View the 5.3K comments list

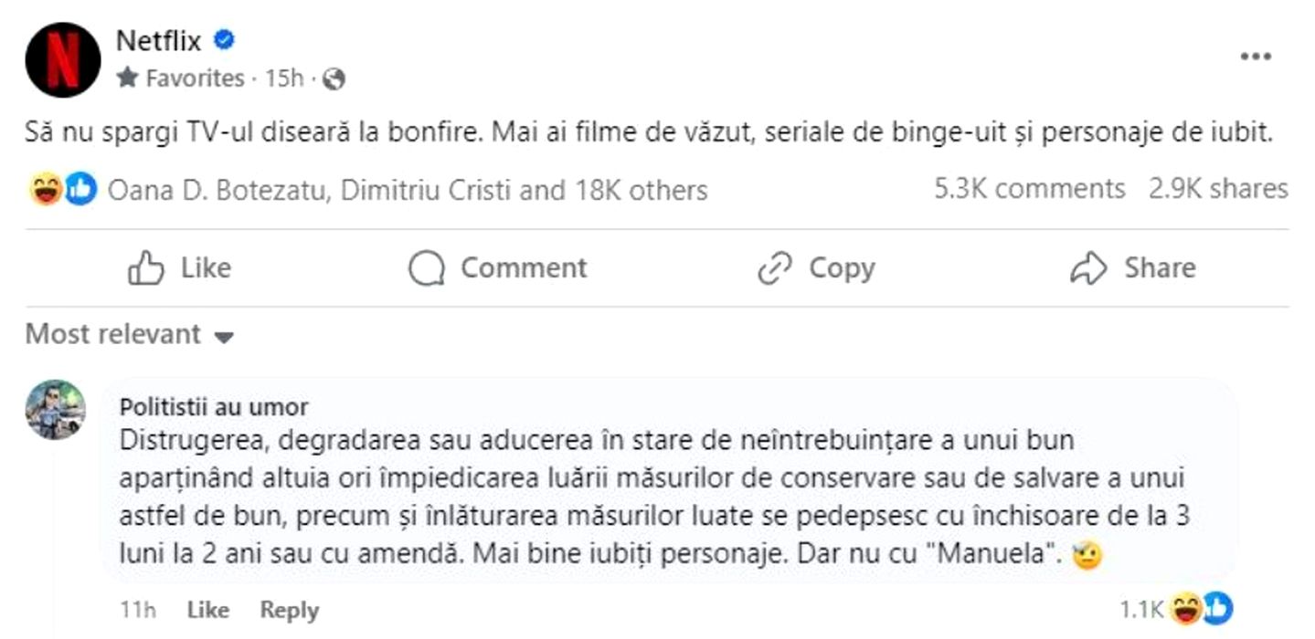point(1029,189)
